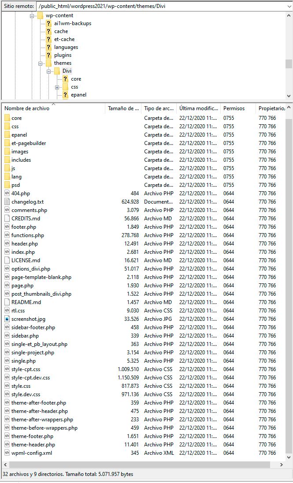Click the rtl.css file icon
Viewport: 293px width, 483px height.
click(x=7, y=311)
